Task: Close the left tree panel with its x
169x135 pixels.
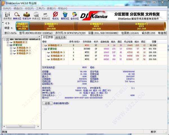Action: (x=39, y=37)
